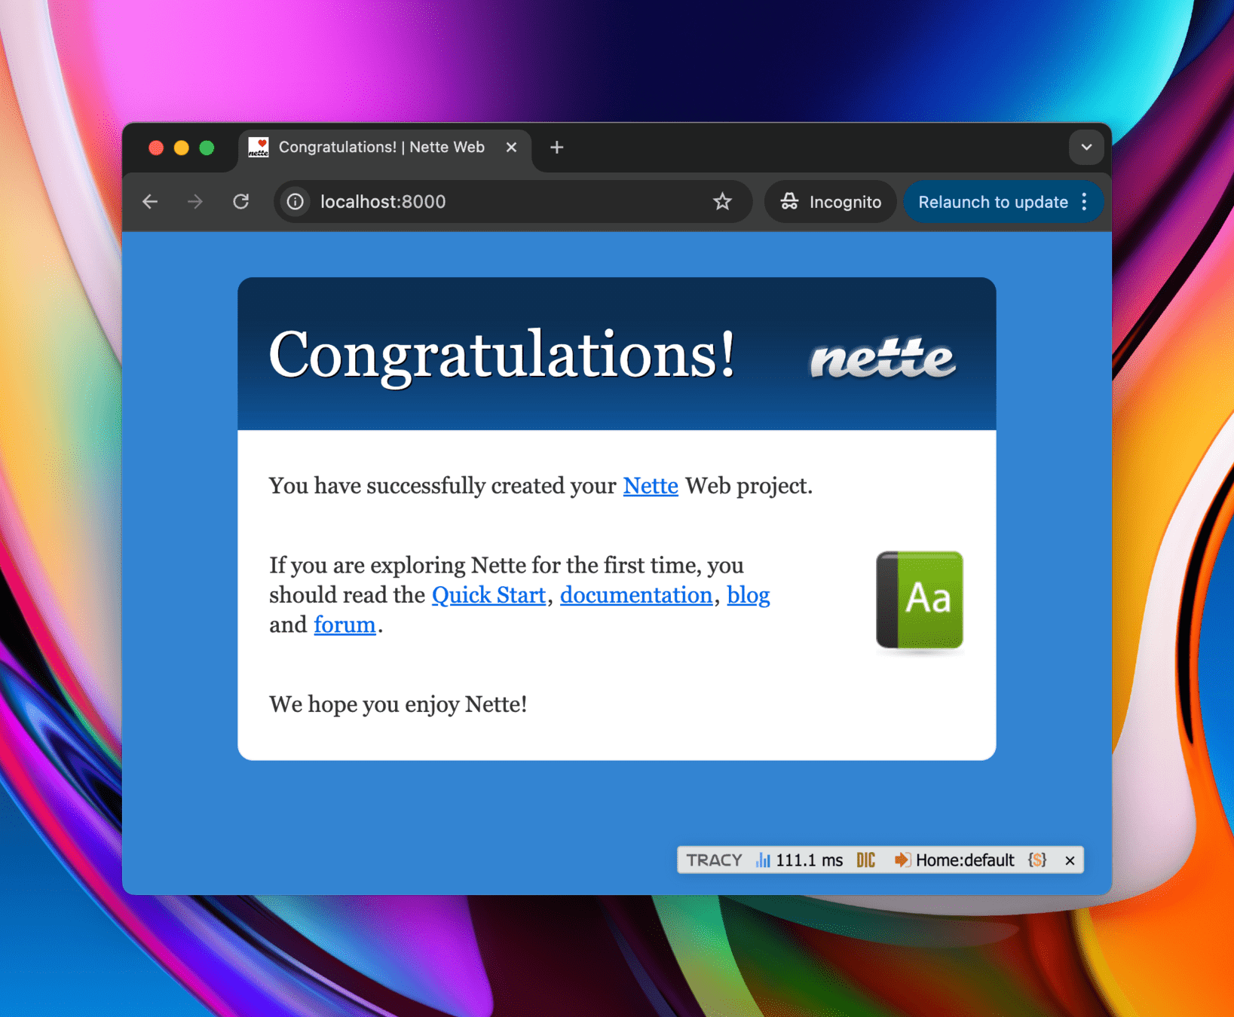The height and width of the screenshot is (1017, 1234).
Task: Click the nette logo in header
Action: click(882, 359)
